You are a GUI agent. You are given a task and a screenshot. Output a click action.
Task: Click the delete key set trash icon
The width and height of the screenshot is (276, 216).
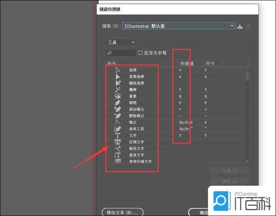pos(248,26)
